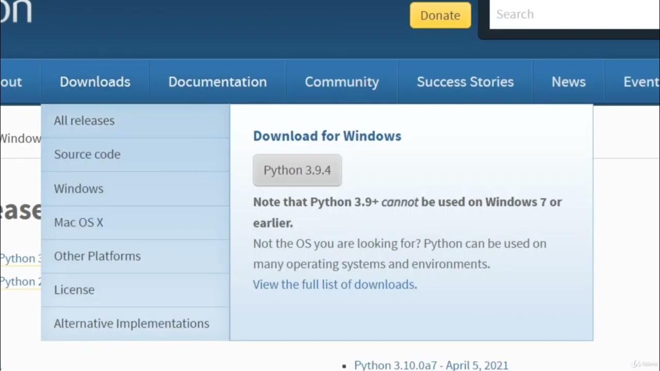
Task: Focus the Search input field
Action: 574,14
